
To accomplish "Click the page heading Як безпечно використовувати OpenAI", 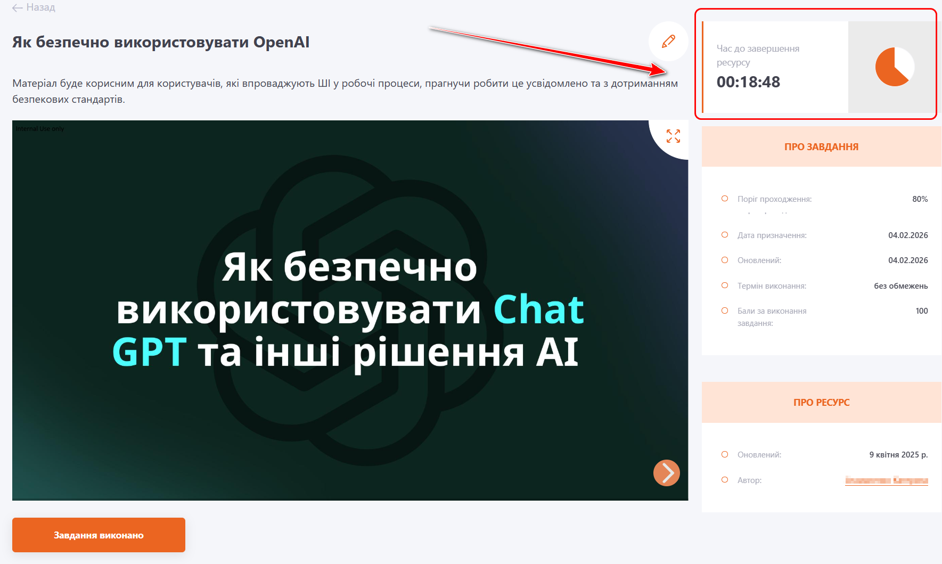I will (x=161, y=42).
